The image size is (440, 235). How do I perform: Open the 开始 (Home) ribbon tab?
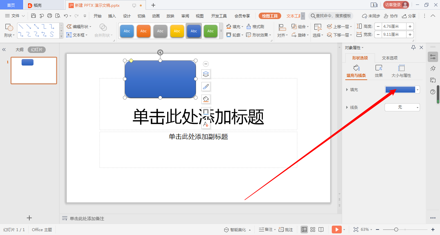point(98,16)
